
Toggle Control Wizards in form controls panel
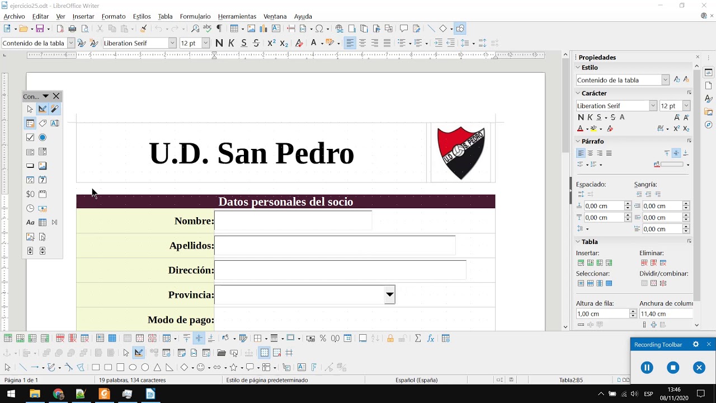55,109
